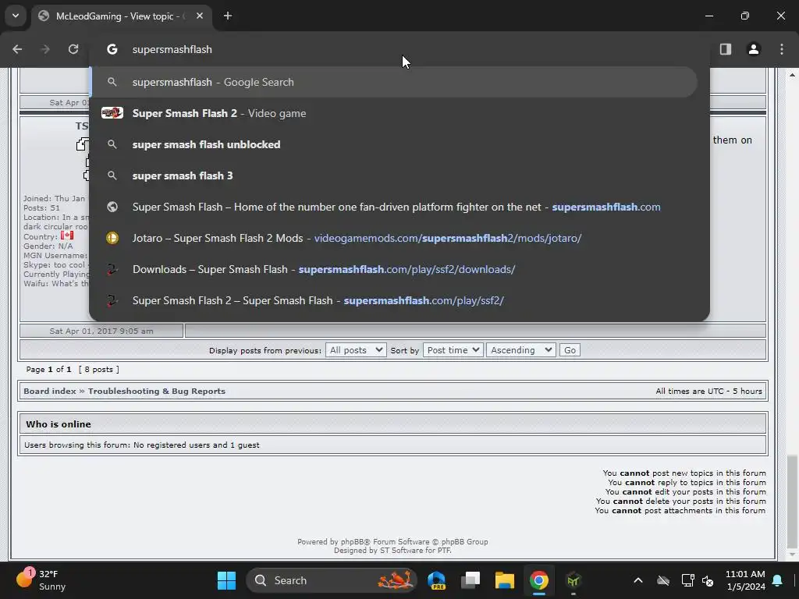Close the McLeodGaming tab
The width and height of the screenshot is (799, 599).
200,16
